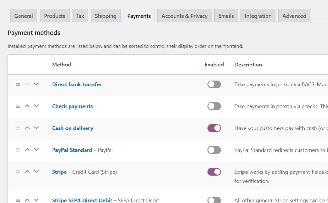Enable the PayPal Standard payment toggle
This screenshot has width=328, height=203.
tap(214, 150)
